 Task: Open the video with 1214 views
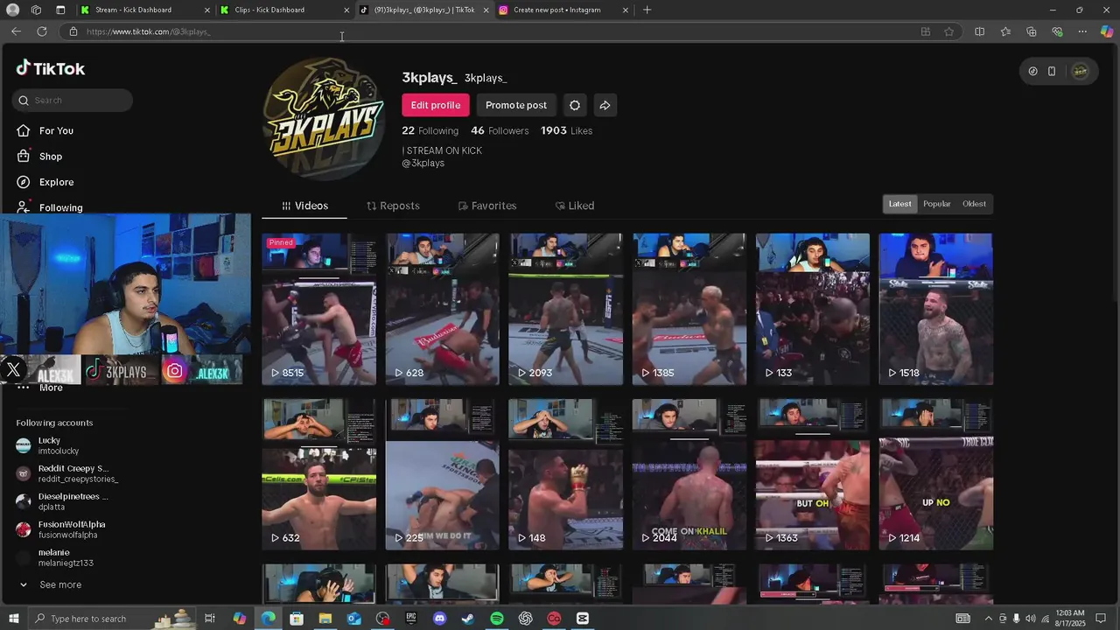[x=935, y=474]
